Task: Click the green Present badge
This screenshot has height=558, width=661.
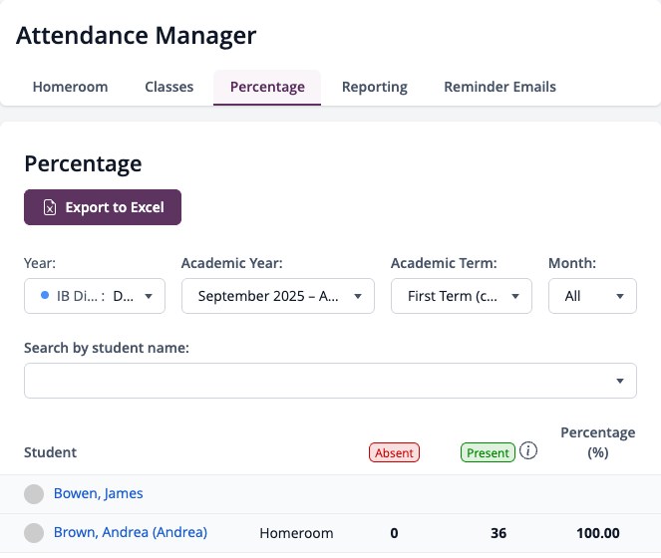Action: [488, 452]
